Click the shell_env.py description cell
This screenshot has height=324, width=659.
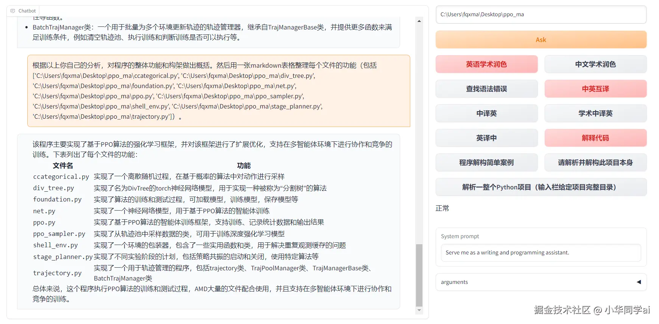click(x=220, y=245)
